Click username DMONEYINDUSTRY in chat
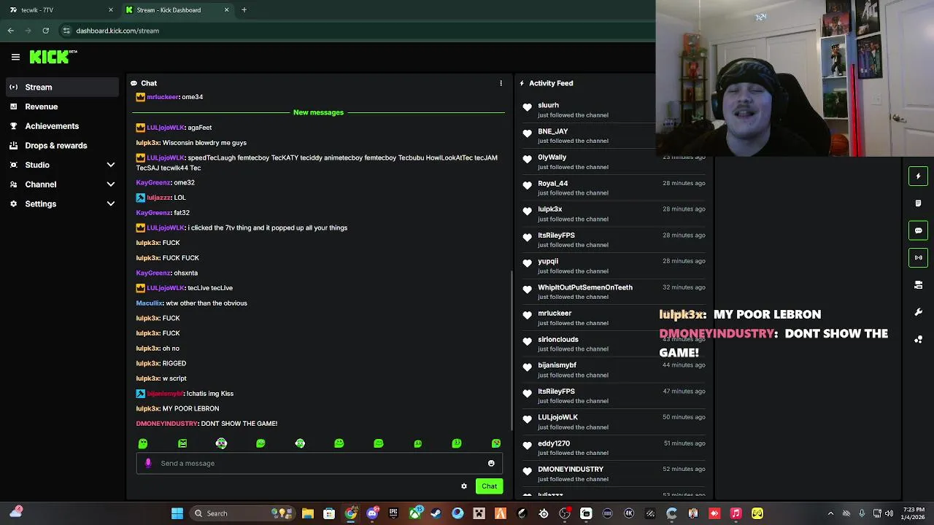This screenshot has width=934, height=525. pos(166,424)
